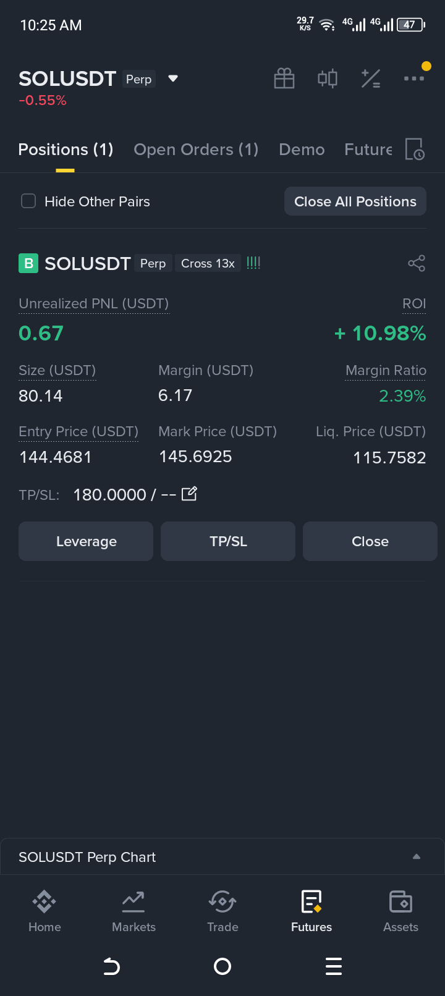The height and width of the screenshot is (996, 445).
Task: Tap the Close position button
Action: [x=370, y=541]
